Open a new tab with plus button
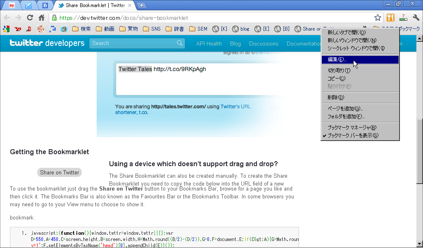 (141, 5)
